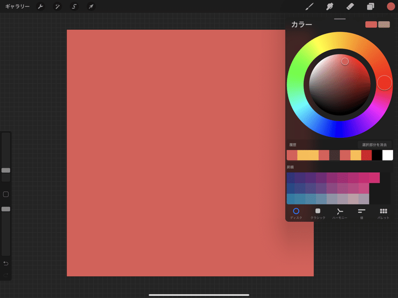Click the 履歴 history label
This screenshot has height=298, width=398.
click(293, 145)
